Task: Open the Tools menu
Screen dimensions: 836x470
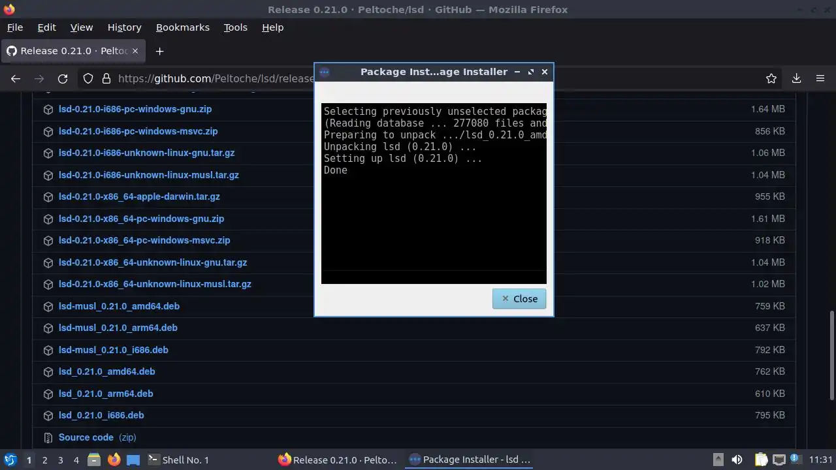Action: [x=235, y=27]
